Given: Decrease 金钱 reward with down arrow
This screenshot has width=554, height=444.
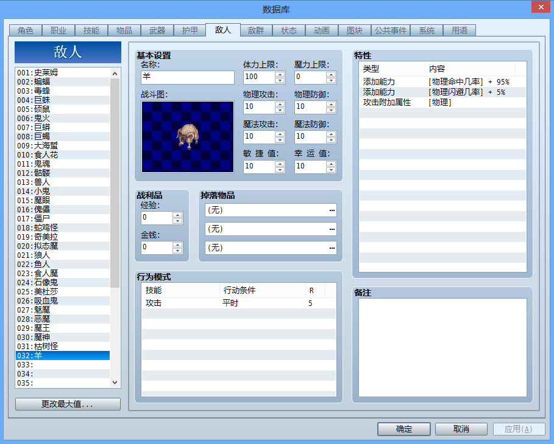Looking at the screenshot, I should pyautogui.click(x=177, y=251).
